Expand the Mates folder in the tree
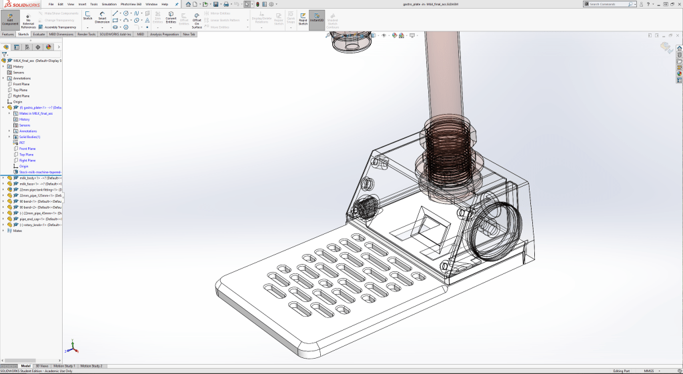Image resolution: width=683 pixels, height=374 pixels. click(x=3, y=231)
